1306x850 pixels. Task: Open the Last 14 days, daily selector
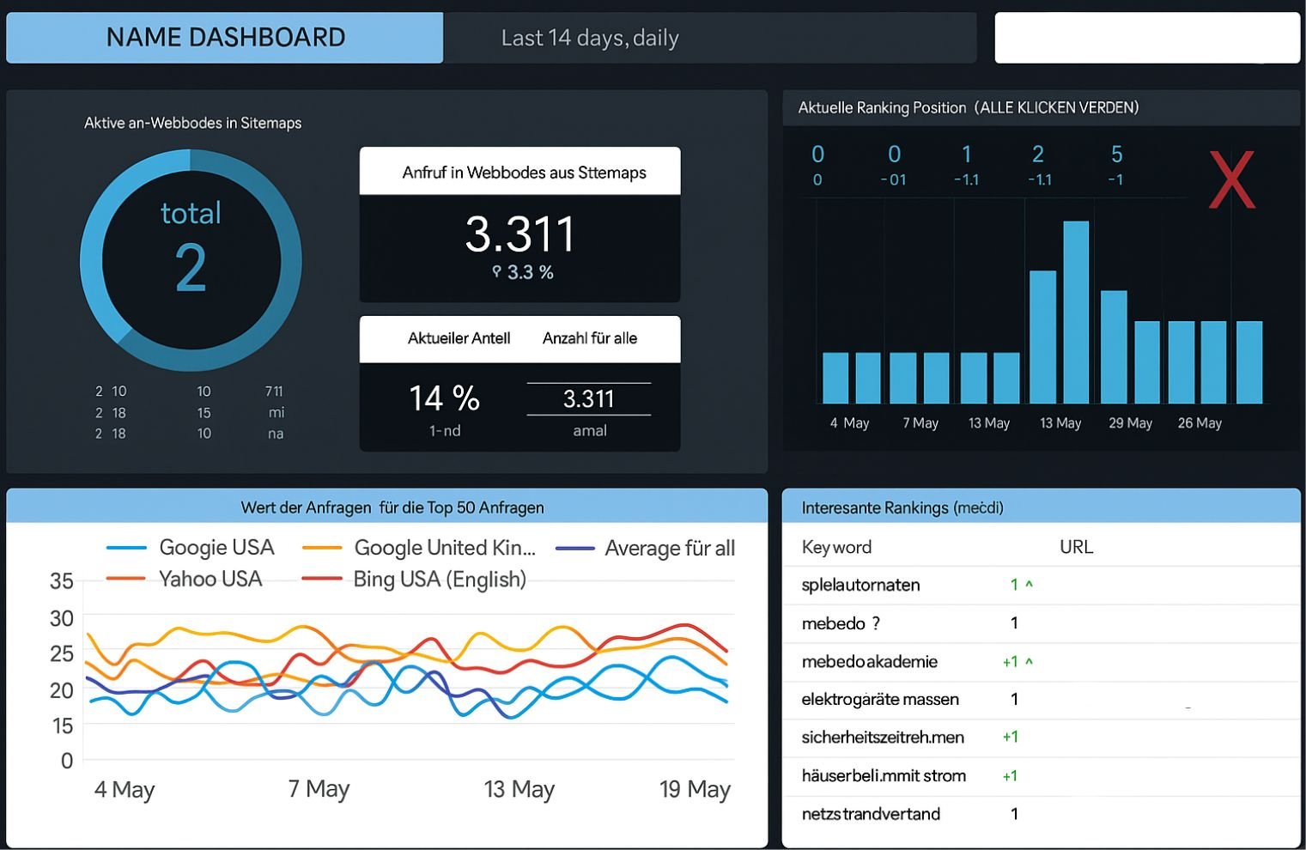[x=590, y=38]
